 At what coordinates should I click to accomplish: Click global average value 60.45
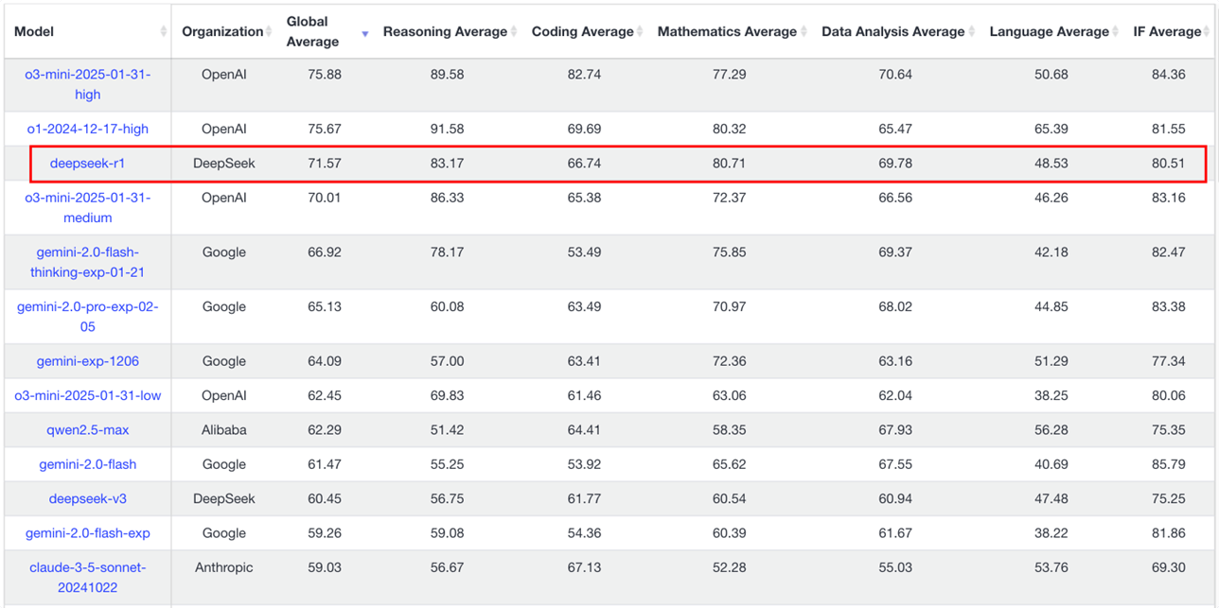point(325,498)
